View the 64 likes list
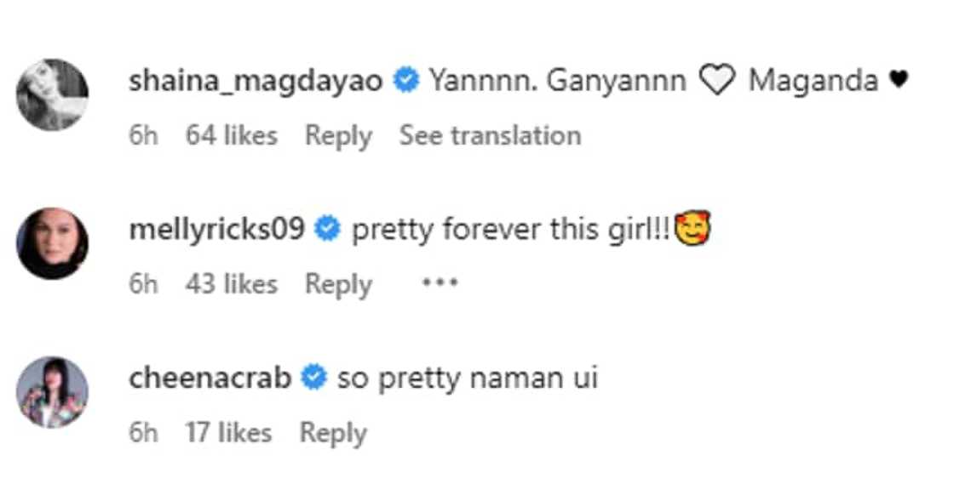 point(231,135)
